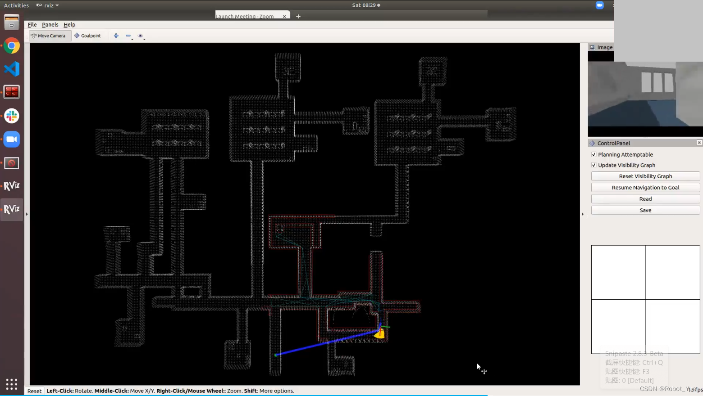Click the Read button
The width and height of the screenshot is (703, 396).
pos(645,199)
